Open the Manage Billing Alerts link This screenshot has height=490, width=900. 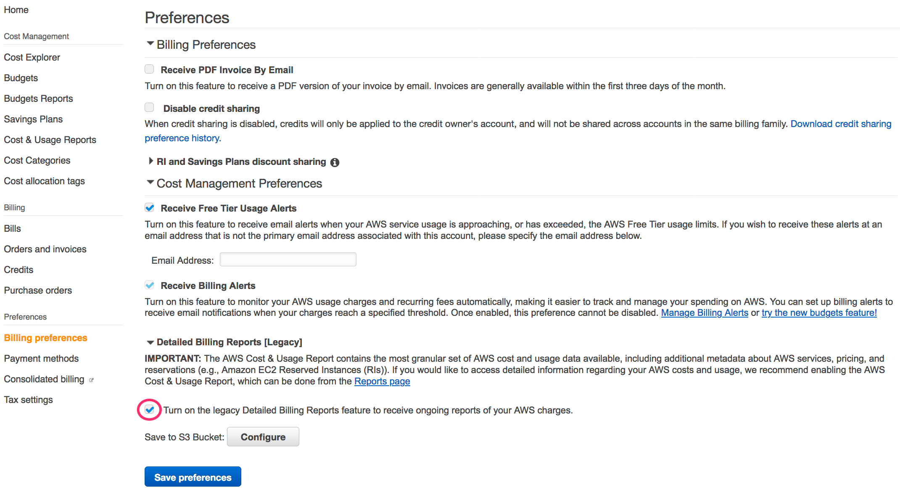705,313
